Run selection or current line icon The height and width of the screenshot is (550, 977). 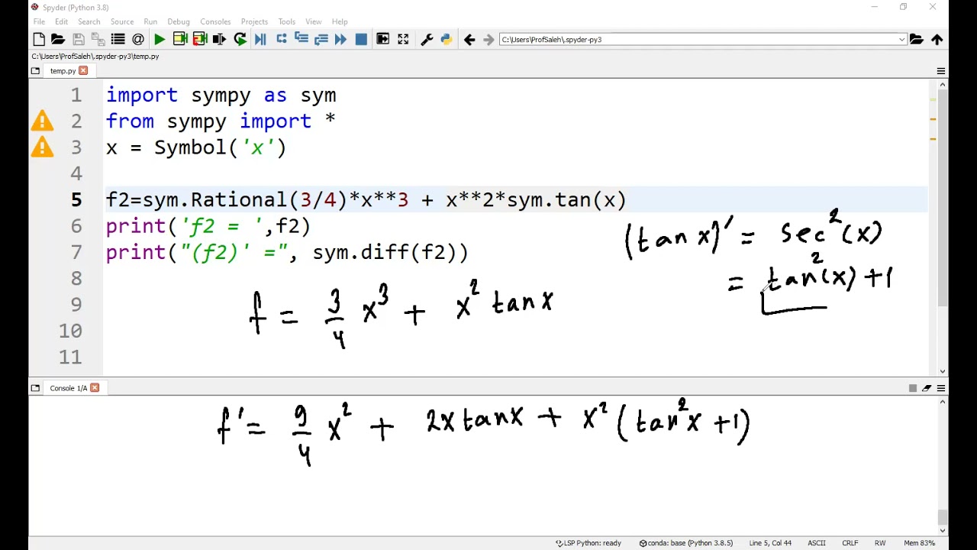point(220,40)
